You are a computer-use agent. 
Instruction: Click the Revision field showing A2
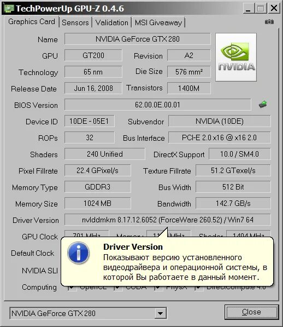(188, 55)
